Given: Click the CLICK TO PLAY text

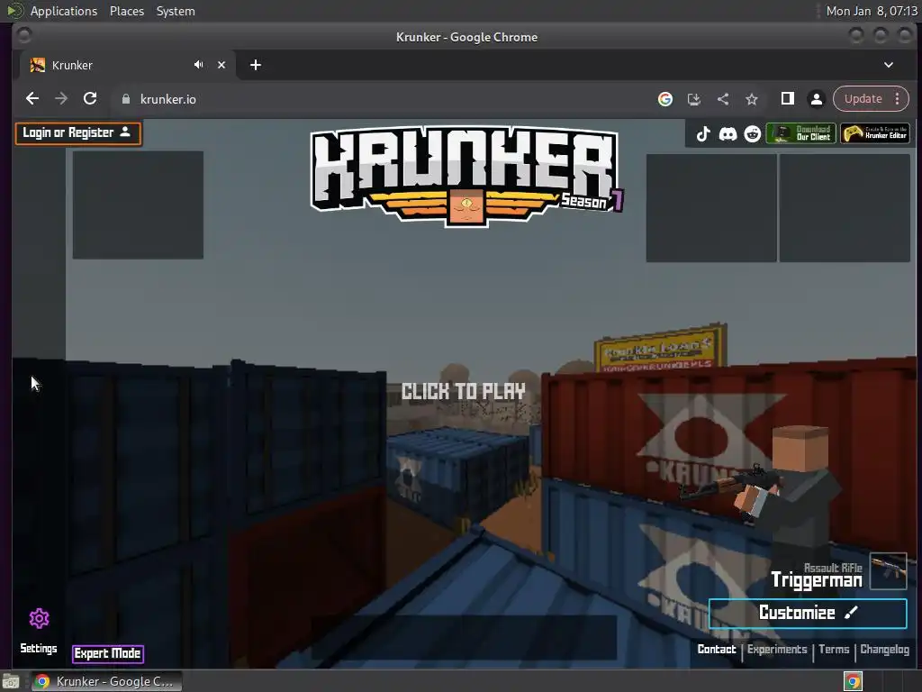Looking at the screenshot, I should [x=464, y=391].
